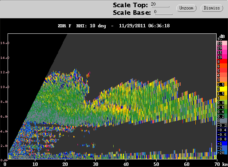Pick the -0.2 dB legend swatch
Image resolution: width=228 pixels, height=167 pixels.
tap(222, 125)
